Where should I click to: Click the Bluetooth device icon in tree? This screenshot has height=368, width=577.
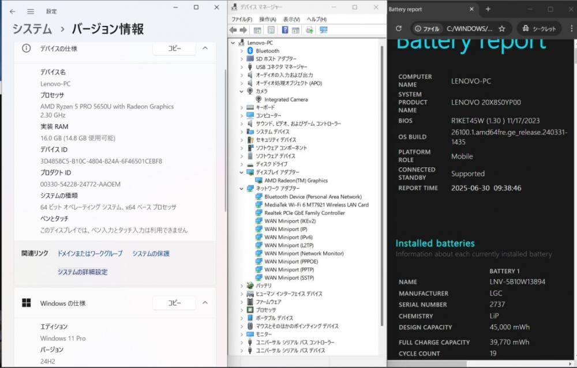coord(250,51)
